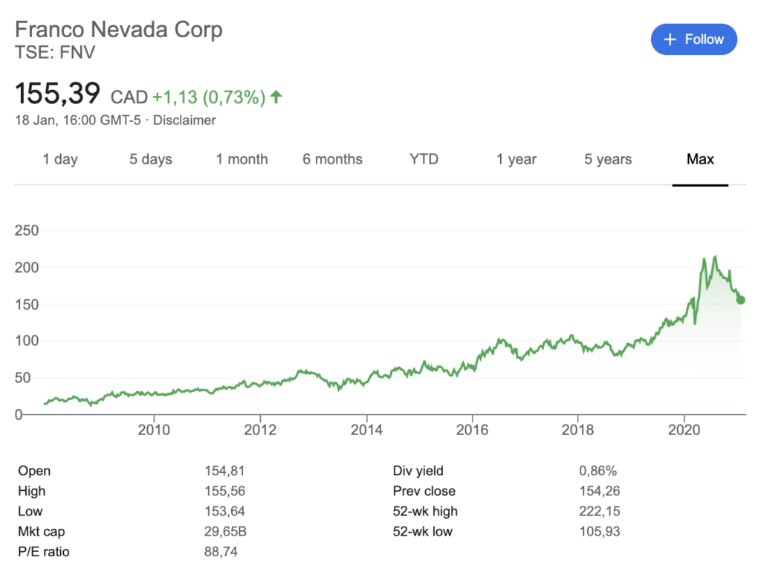761x572 pixels.
Task: Click the green up arrow icon
Action: click(x=276, y=97)
